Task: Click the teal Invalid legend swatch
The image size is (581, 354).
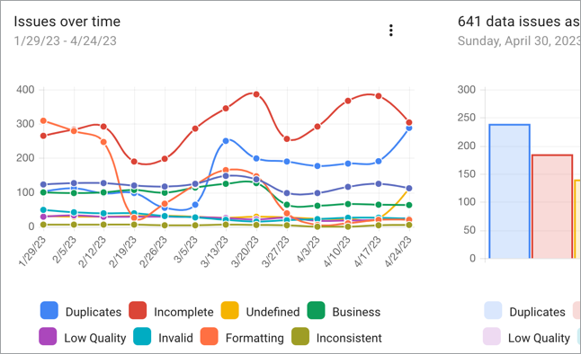Action: pyautogui.click(x=142, y=336)
